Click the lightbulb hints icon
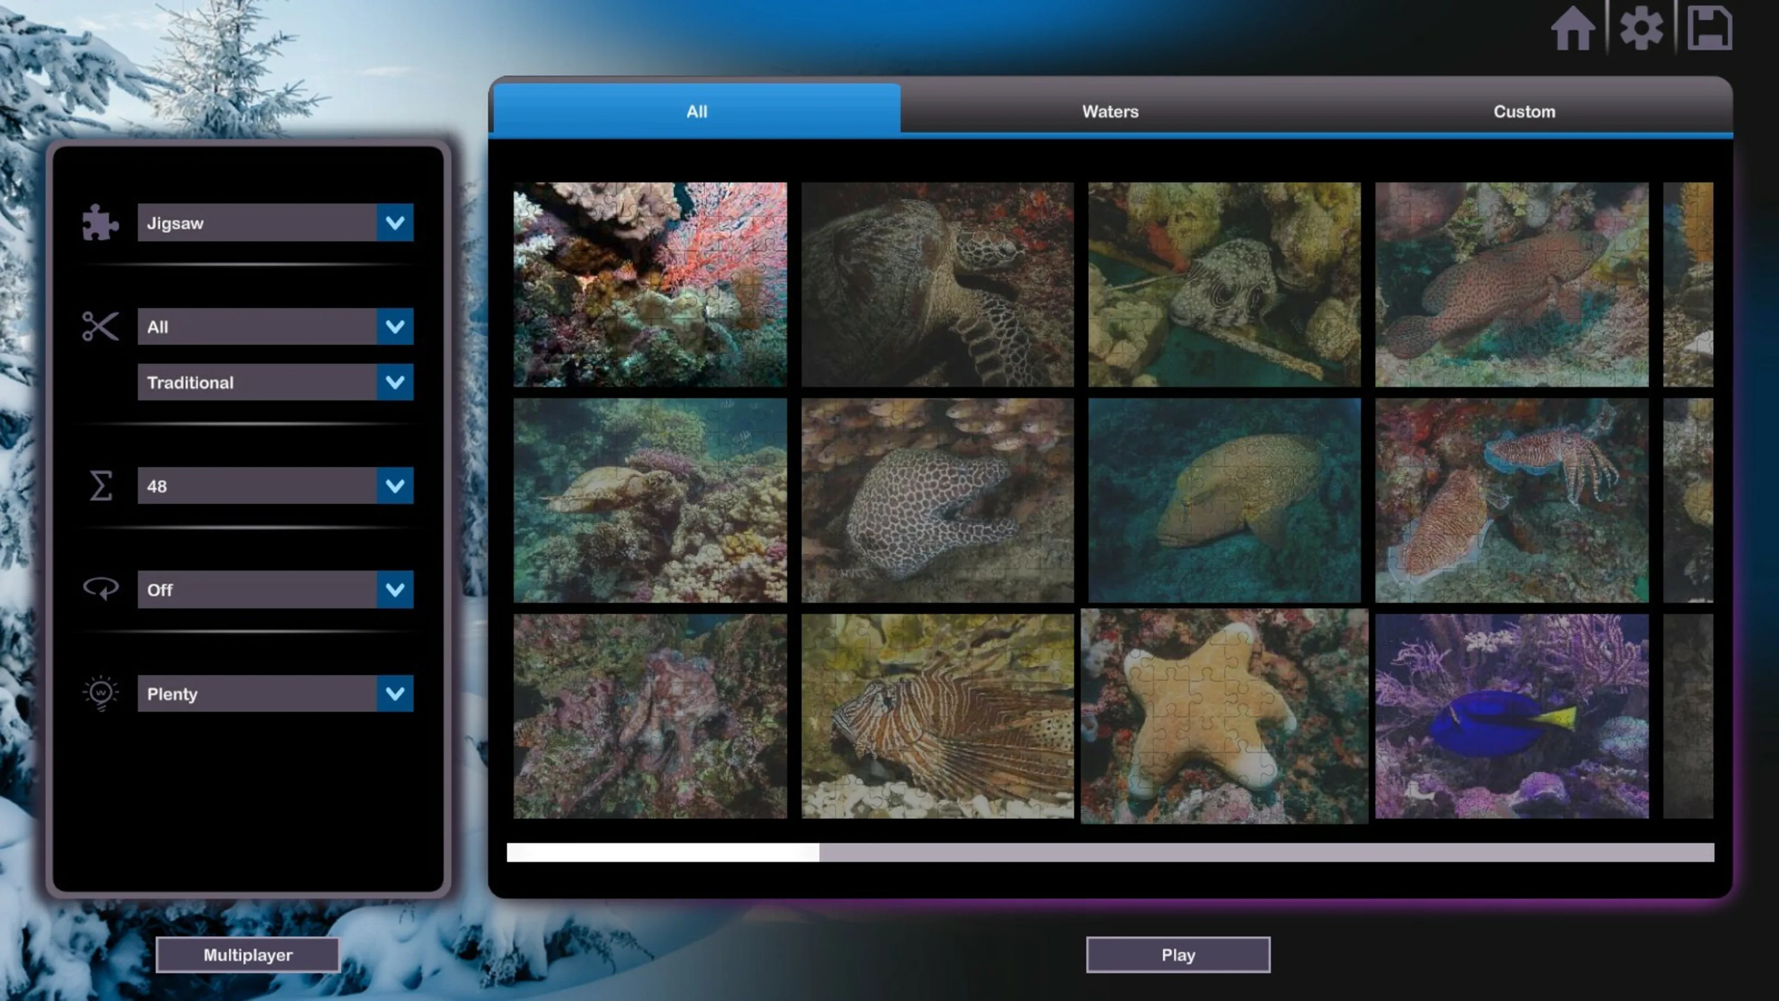Image resolution: width=1779 pixels, height=1001 pixels. [x=101, y=693]
